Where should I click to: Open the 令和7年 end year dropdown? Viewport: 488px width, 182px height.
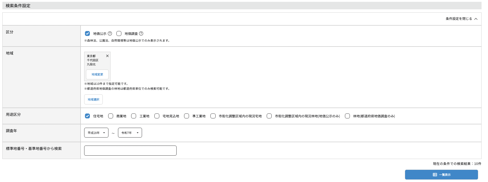point(130,133)
